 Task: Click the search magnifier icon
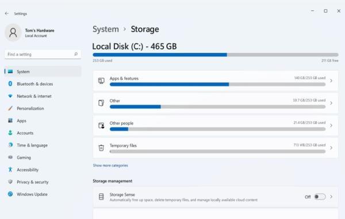76,54
